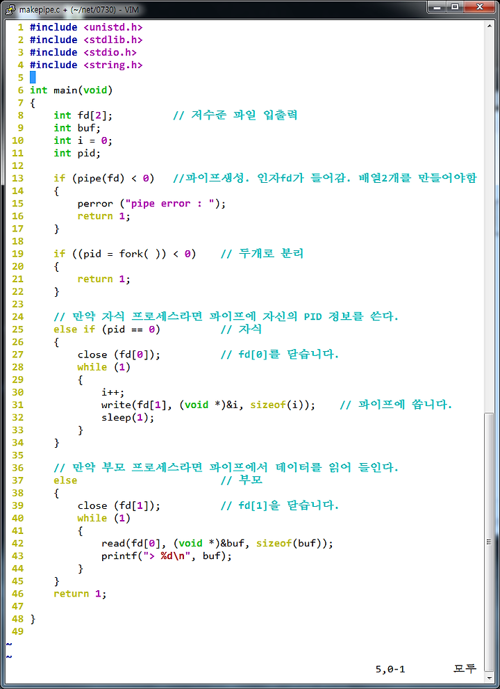Click the window title 'makepipe.c + (~/net/0730) - VIM'

pos(78,8)
